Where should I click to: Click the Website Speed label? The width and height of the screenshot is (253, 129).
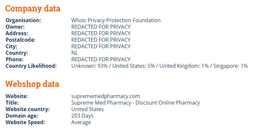point(25,122)
